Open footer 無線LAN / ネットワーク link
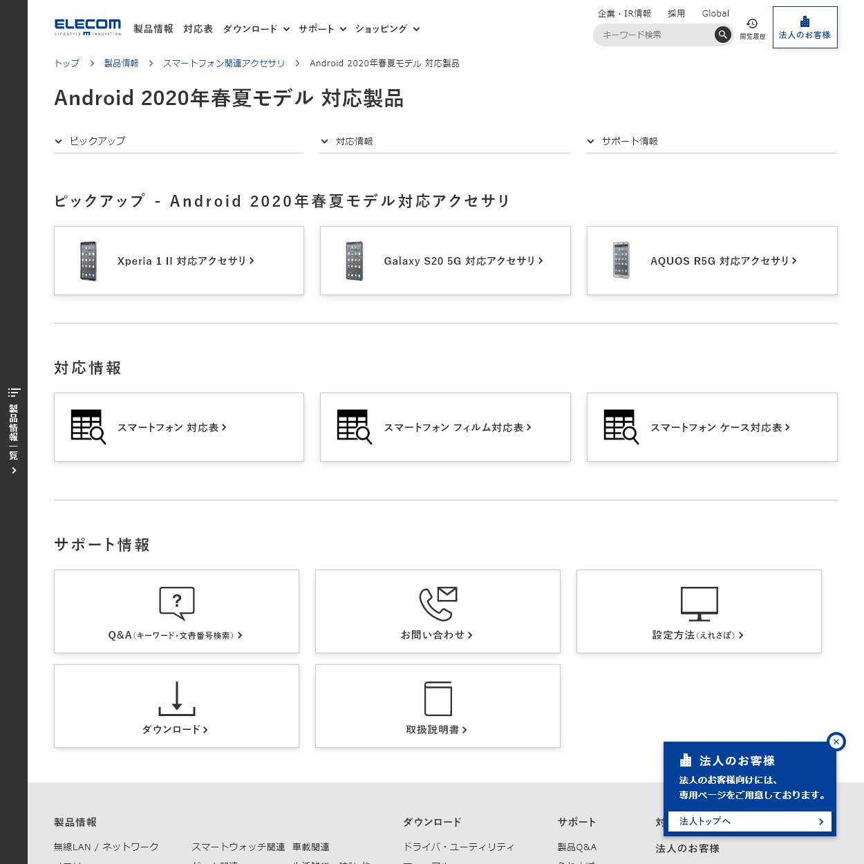864x864 pixels. click(x=106, y=847)
